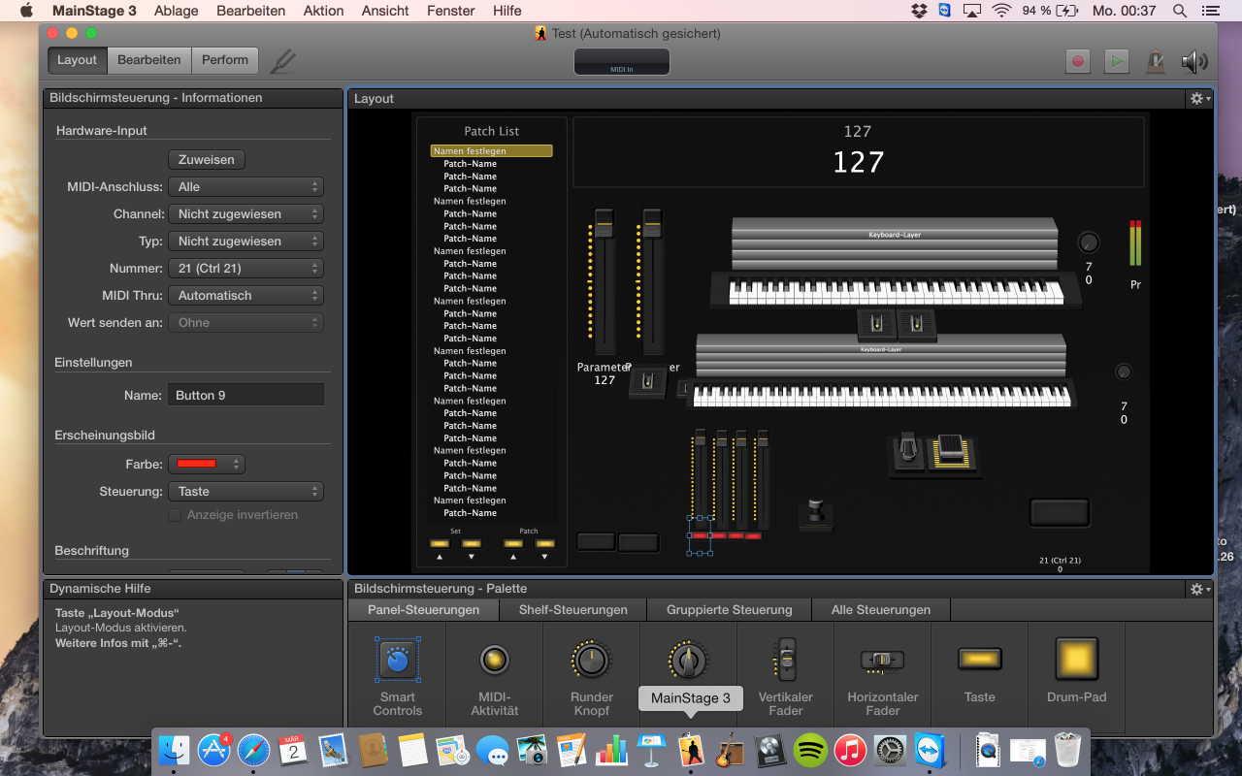Open Finder from the Dock
This screenshot has height=776, width=1242.
[175, 750]
